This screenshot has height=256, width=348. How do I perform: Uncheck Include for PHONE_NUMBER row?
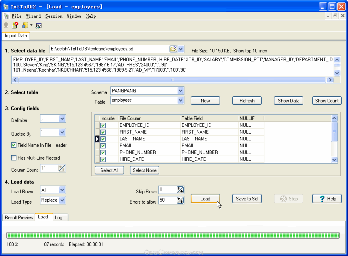click(103, 152)
